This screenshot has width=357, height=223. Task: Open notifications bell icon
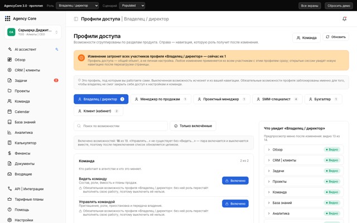pos(345,19)
